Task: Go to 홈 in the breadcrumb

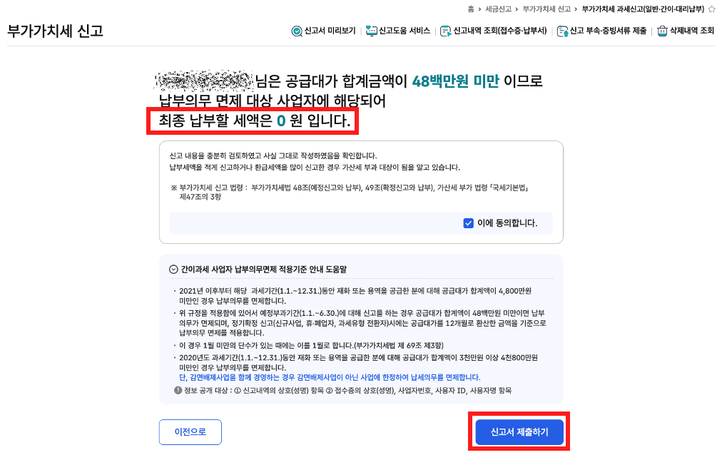Action: tap(471, 9)
